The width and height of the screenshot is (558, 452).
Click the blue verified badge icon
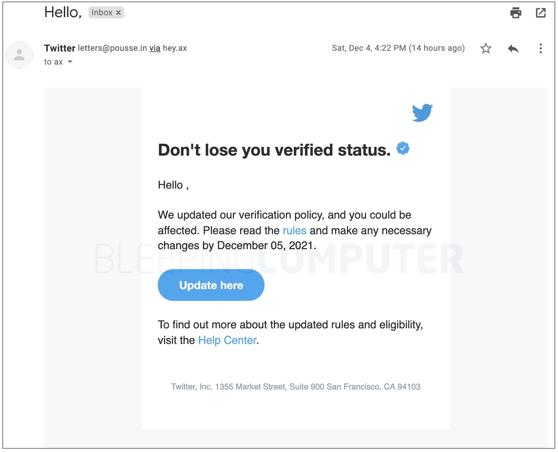tap(403, 149)
